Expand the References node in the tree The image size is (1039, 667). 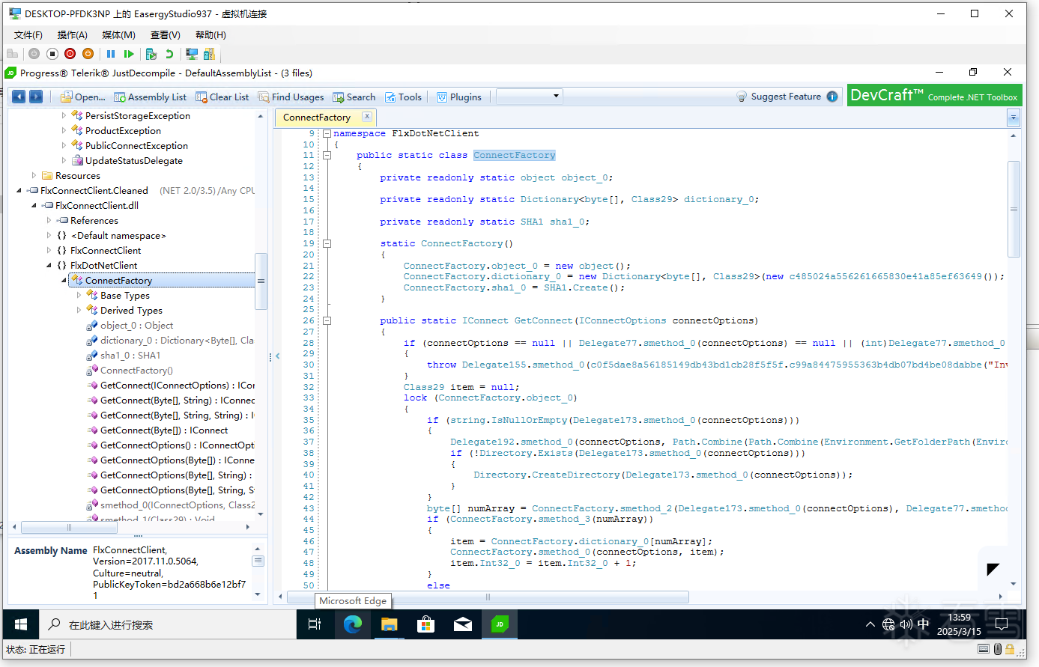pos(49,220)
